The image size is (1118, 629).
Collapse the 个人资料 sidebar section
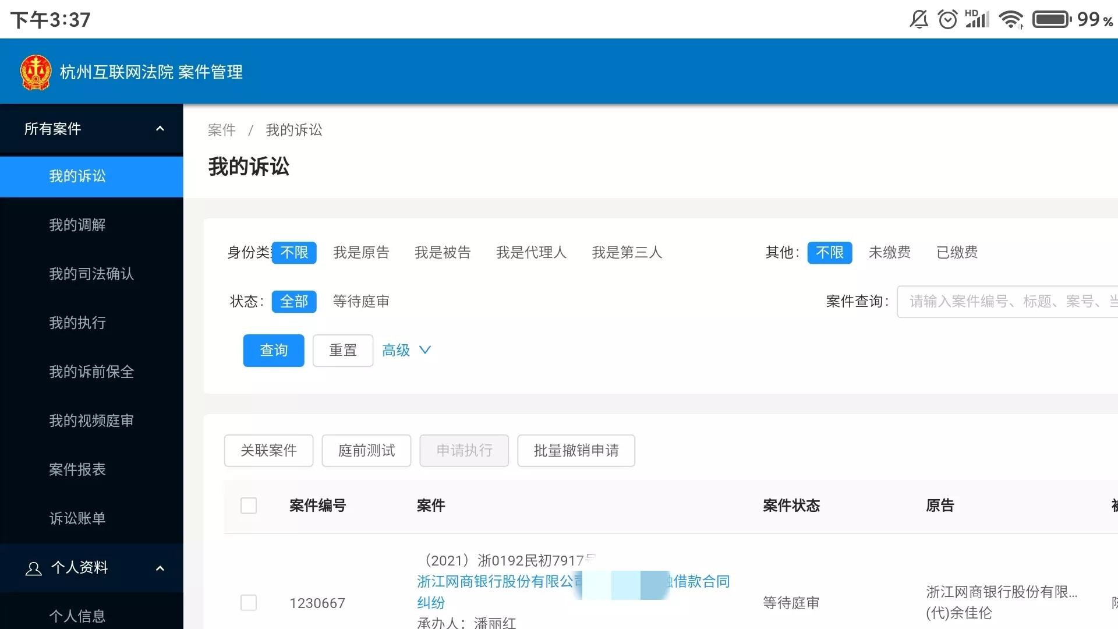[x=160, y=568]
